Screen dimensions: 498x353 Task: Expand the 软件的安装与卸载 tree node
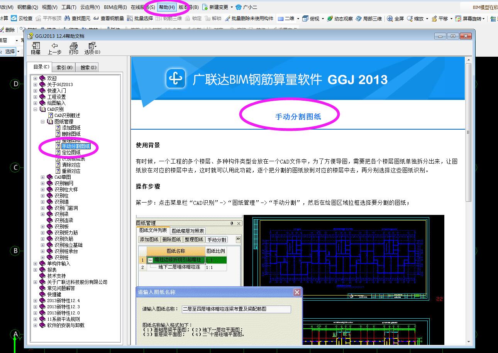(x=36, y=325)
